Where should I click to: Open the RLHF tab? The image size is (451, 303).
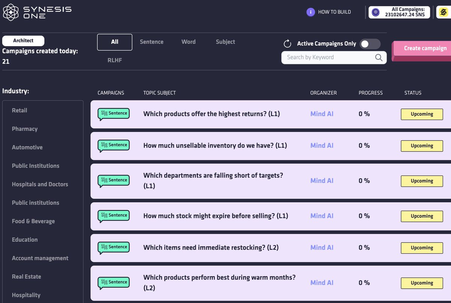coord(114,60)
